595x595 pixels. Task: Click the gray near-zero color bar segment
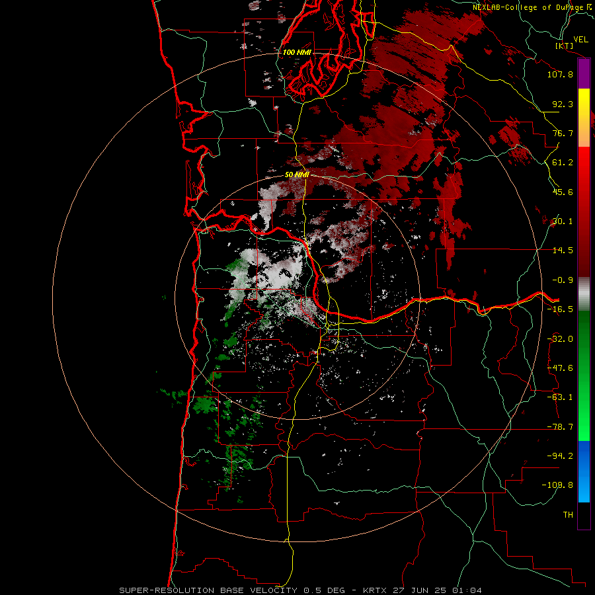tap(584, 294)
